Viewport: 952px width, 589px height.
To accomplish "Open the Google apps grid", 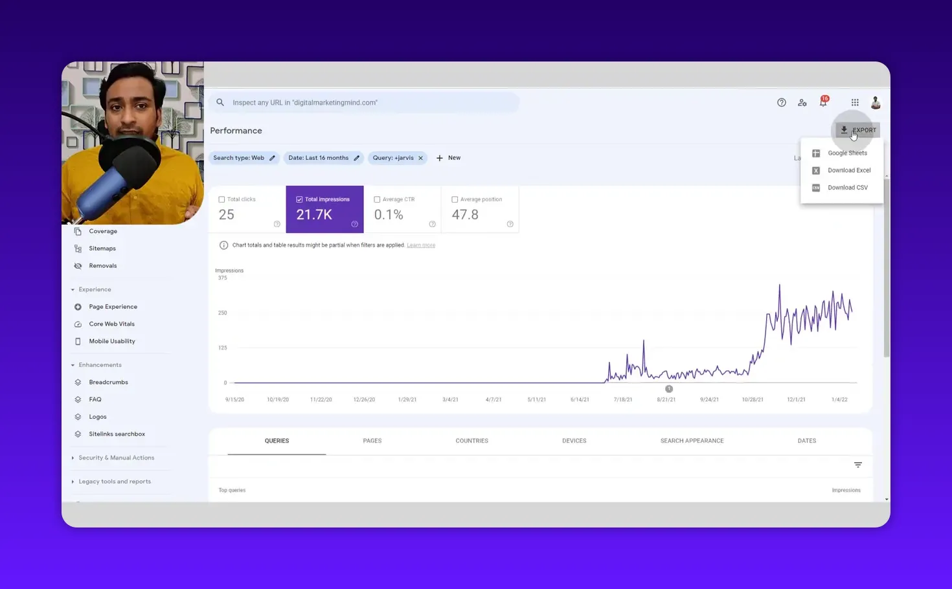I will (x=855, y=102).
